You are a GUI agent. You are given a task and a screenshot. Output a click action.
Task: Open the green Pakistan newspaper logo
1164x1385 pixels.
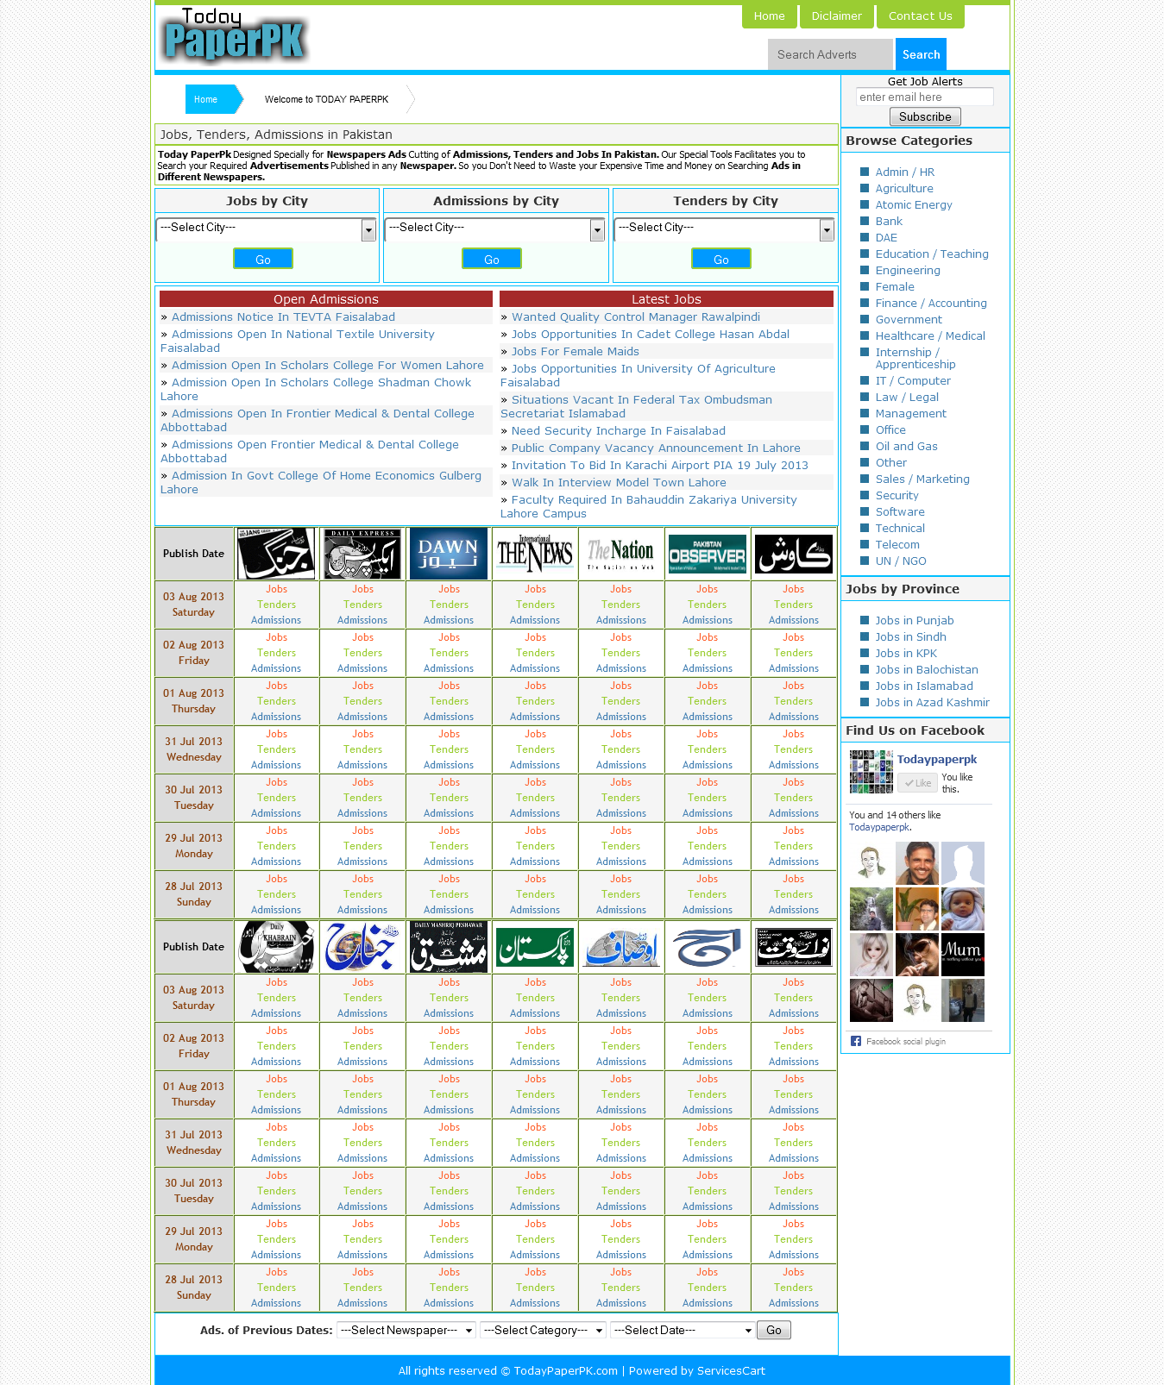(535, 947)
